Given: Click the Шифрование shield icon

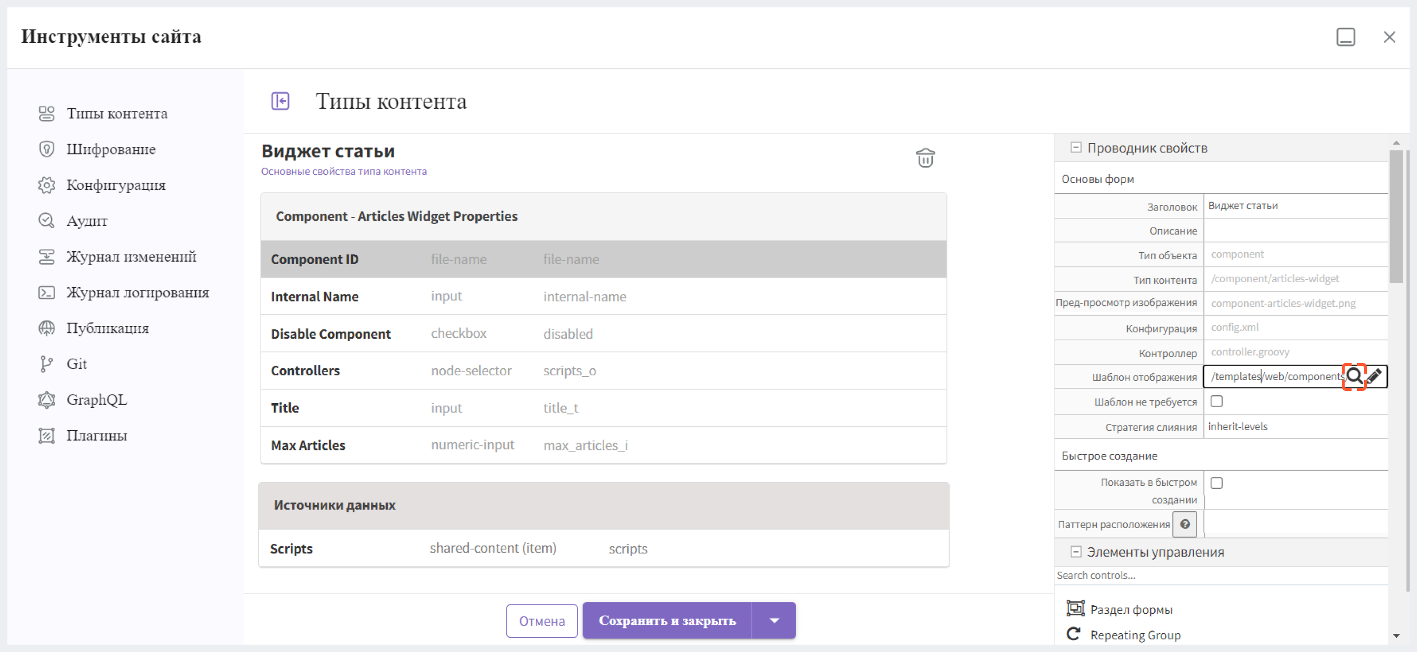Looking at the screenshot, I should pos(47,149).
